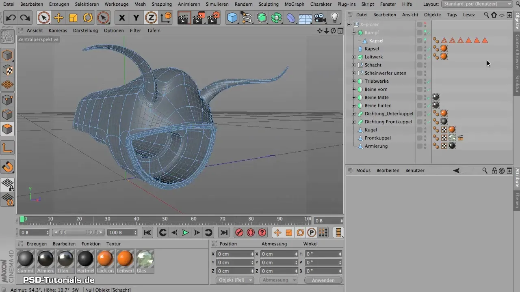This screenshot has height=292, width=520.
Task: Click the magnet snap icon
Action: click(8, 166)
